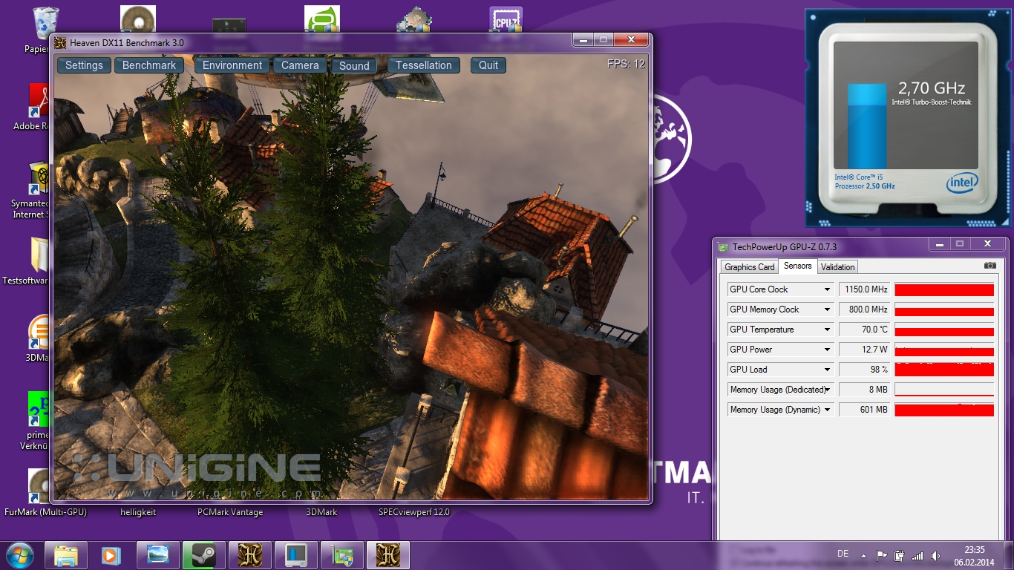Screen dimensions: 1014x570
Task: Open the GPU Temperature sensor dropdown
Action: pos(827,330)
